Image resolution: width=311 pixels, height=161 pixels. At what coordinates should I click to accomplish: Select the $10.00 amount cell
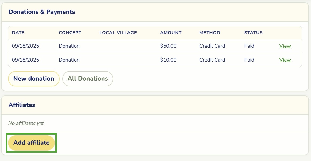[168, 60]
